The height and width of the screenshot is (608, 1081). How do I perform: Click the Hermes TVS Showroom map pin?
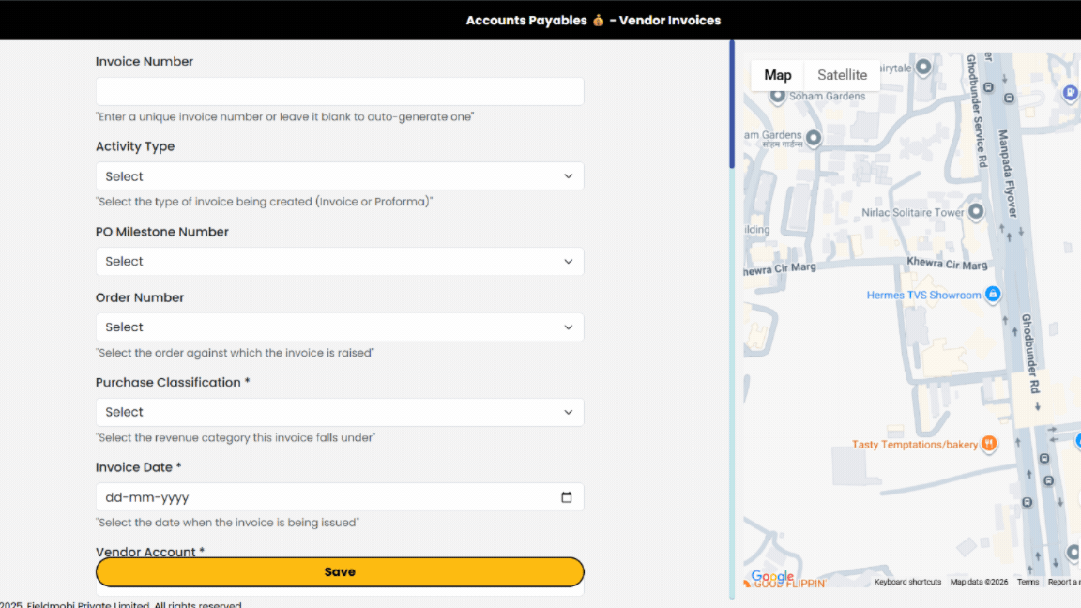point(992,295)
